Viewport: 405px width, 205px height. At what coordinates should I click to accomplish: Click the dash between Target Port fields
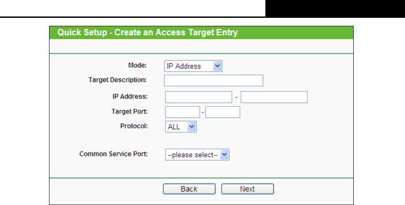click(x=202, y=112)
